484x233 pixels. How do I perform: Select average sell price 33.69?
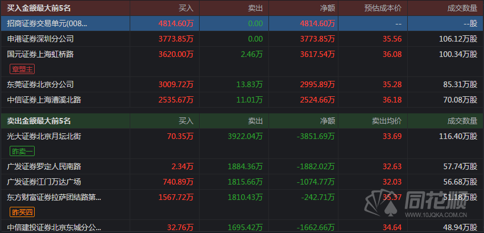[392, 136]
